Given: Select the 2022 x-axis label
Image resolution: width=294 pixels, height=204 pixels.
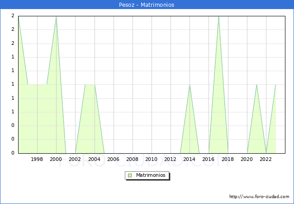Looking at the screenshot, I should click(266, 159).
